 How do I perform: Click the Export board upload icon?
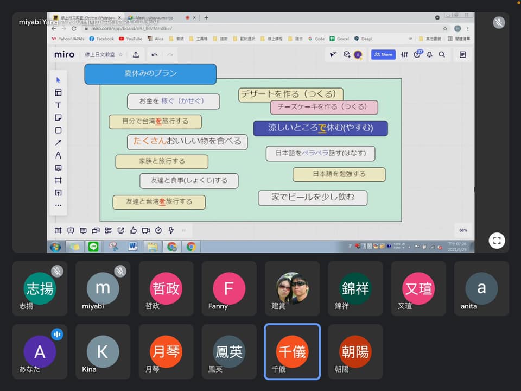[136, 54]
